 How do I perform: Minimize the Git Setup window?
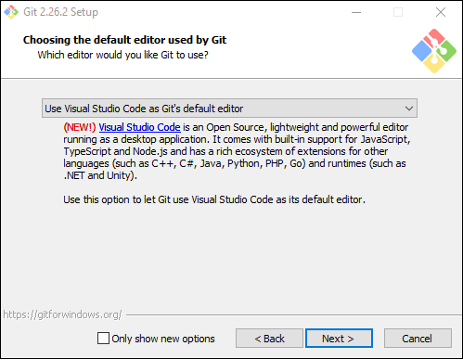[356, 12]
